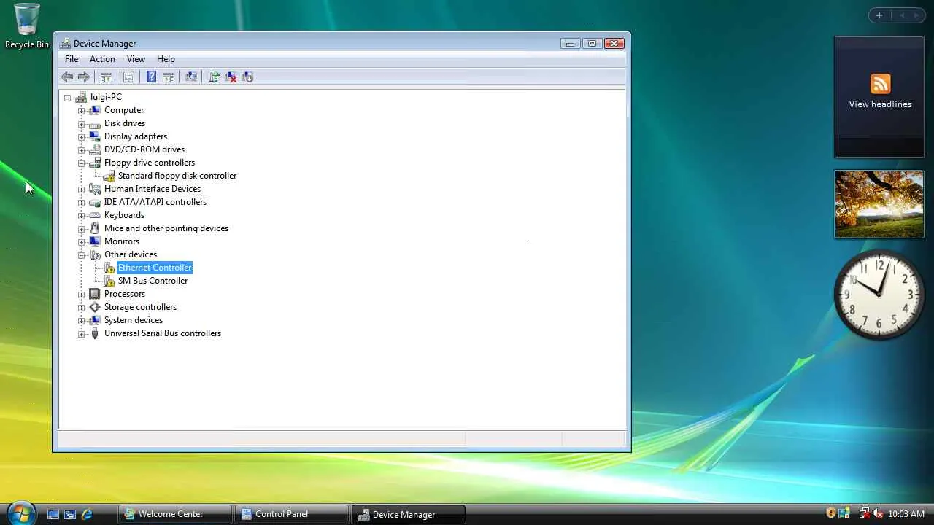Image resolution: width=934 pixels, height=525 pixels.
Task: Select the Display adapters label
Action: coord(136,136)
